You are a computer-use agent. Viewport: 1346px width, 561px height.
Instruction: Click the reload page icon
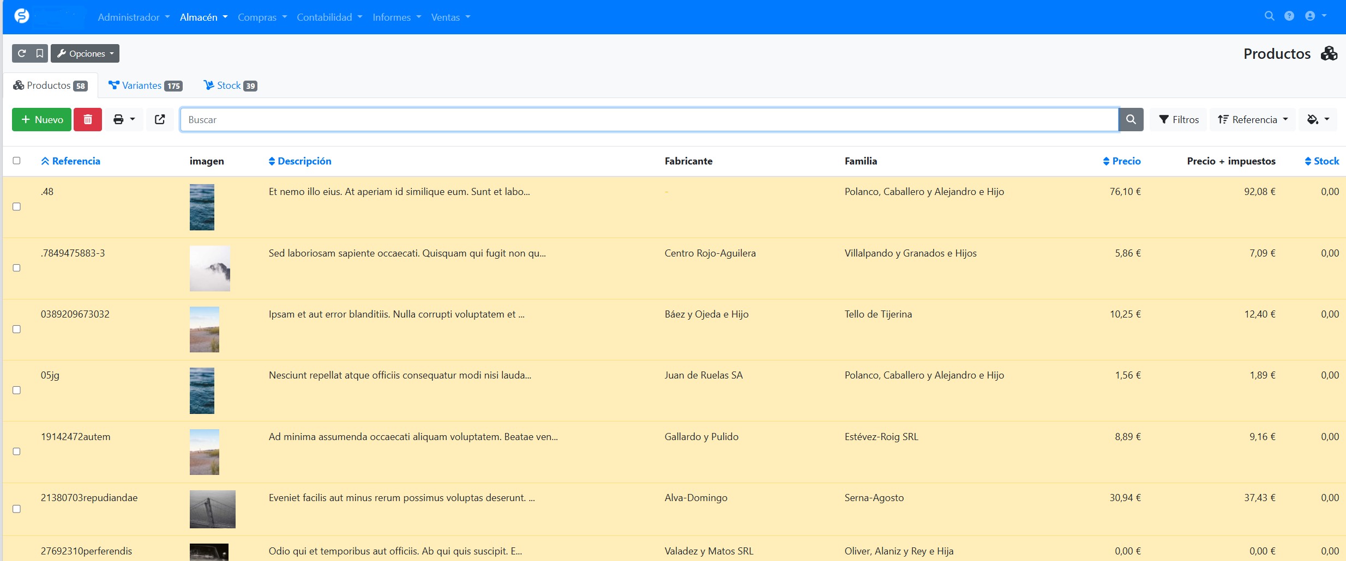click(22, 53)
